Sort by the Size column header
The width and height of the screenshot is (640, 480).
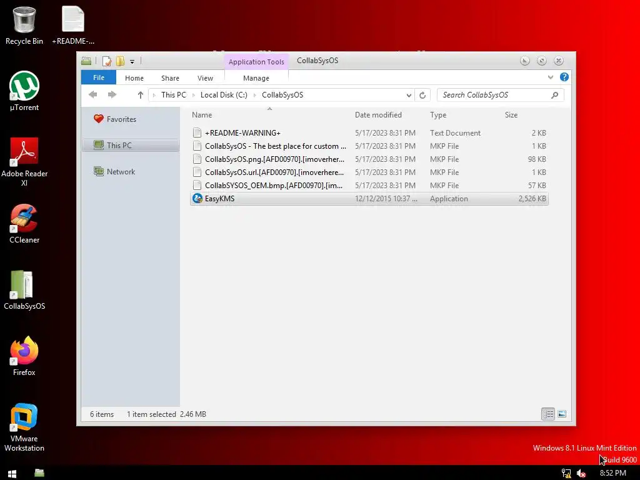[511, 115]
